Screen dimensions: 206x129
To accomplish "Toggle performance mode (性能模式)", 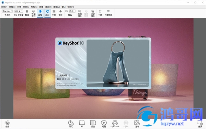I will click(34, 13).
